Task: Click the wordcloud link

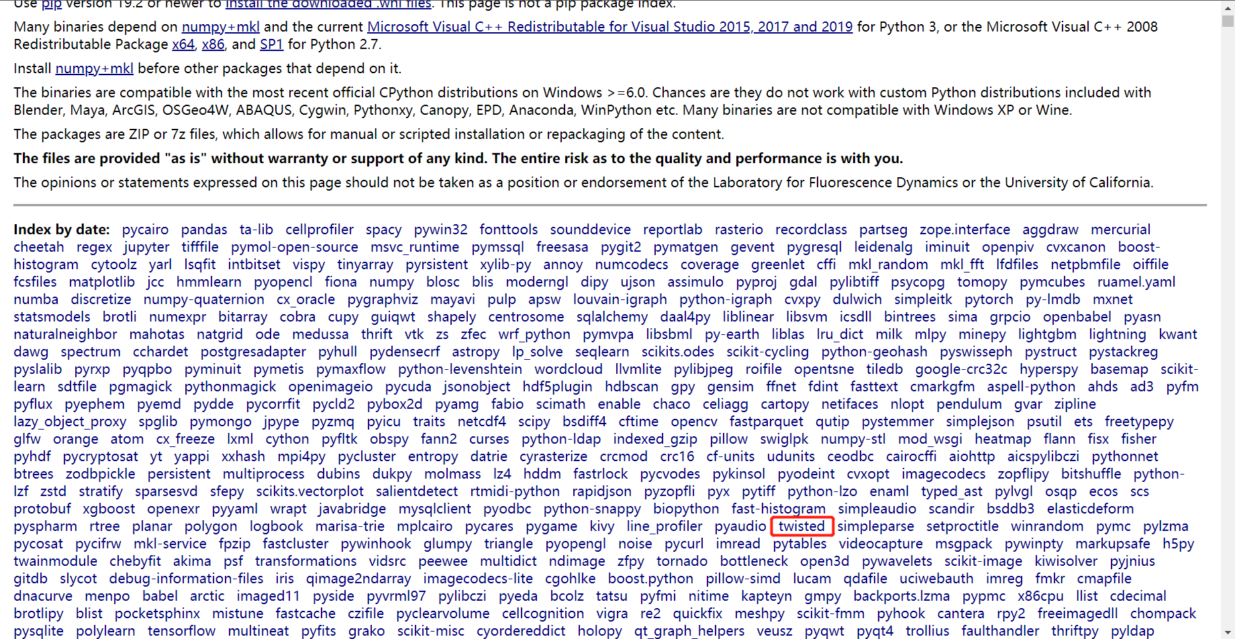Action: coord(569,369)
